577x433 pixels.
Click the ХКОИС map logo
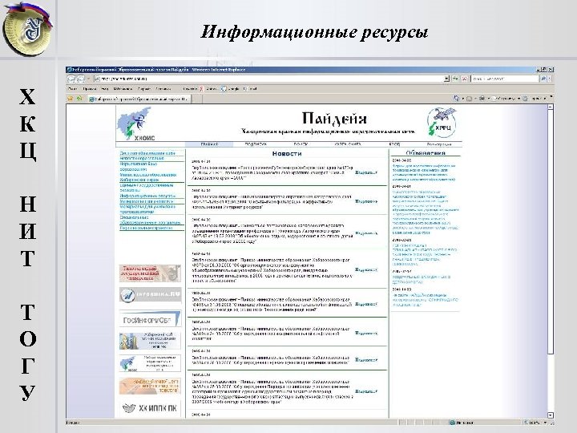136,123
